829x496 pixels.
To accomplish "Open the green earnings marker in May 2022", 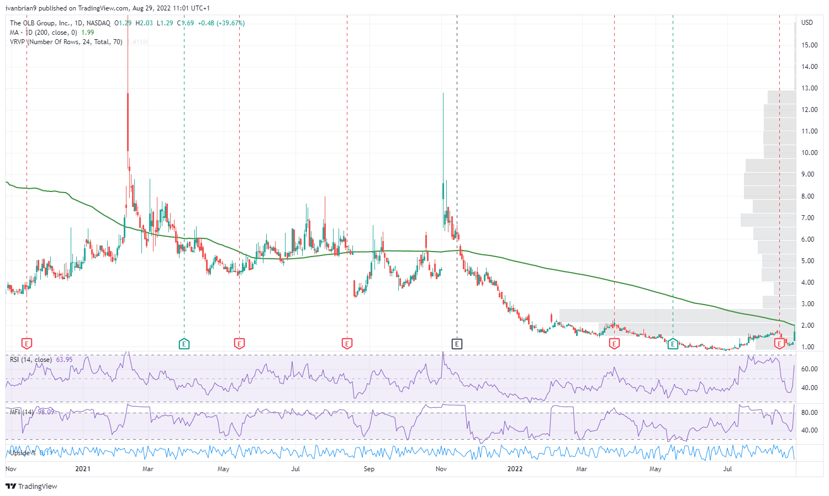I will coord(673,344).
